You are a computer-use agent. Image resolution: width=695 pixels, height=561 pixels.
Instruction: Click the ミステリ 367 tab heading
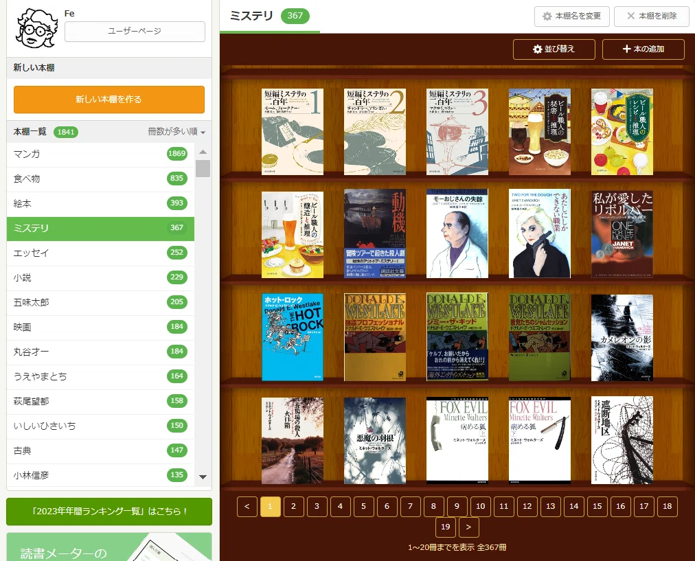[x=269, y=16]
